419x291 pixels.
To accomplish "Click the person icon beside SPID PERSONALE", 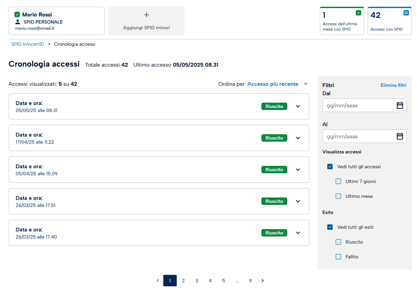I will pyautogui.click(x=18, y=22).
